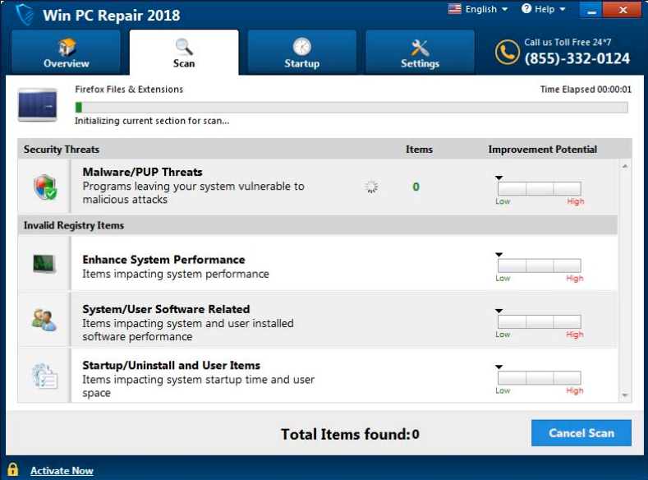The width and height of the screenshot is (648, 480).
Task: Click the phone icon beside toll-free number
Action: pos(507,52)
